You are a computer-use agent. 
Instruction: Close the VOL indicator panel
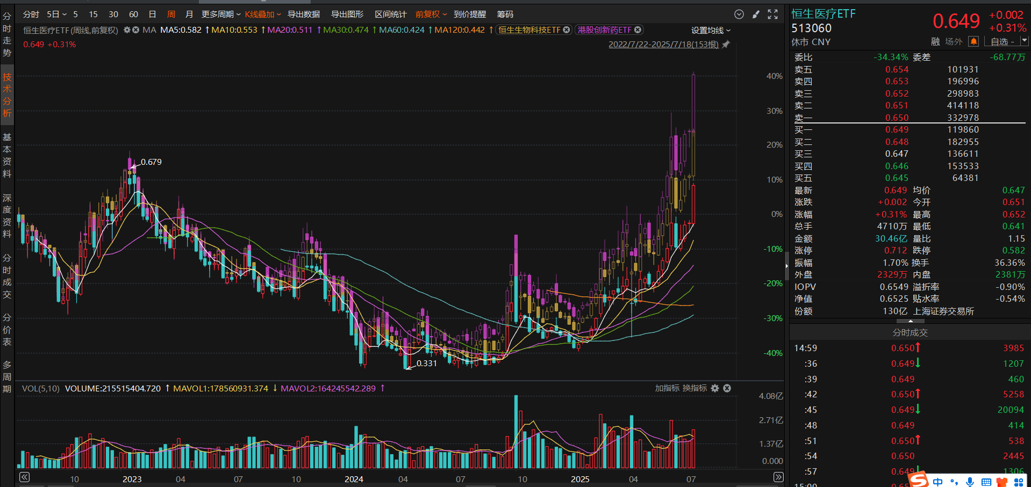pos(727,388)
